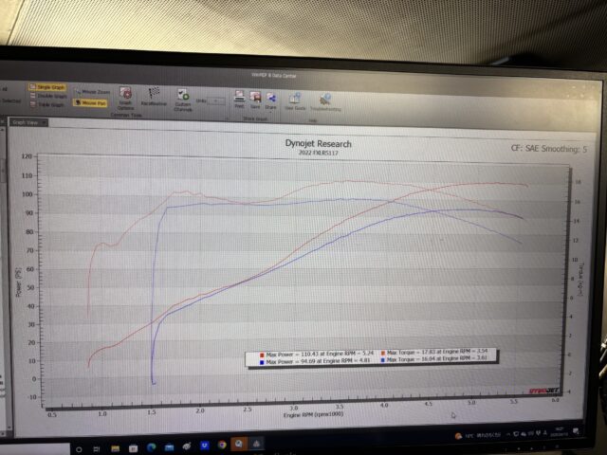The height and width of the screenshot is (455, 607).
Task: Open the Graph Options tool
Action: tap(126, 97)
